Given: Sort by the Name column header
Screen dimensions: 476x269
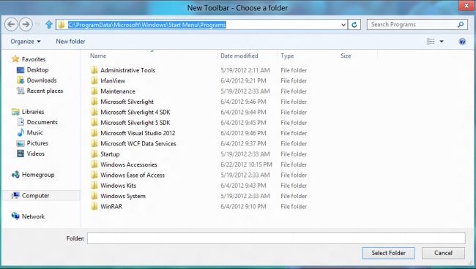Looking at the screenshot, I should 98,56.
